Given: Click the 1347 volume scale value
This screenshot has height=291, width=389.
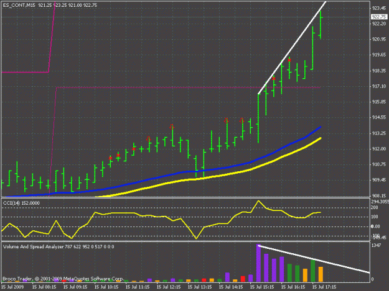Looking at the screenshot, I should [376, 245].
